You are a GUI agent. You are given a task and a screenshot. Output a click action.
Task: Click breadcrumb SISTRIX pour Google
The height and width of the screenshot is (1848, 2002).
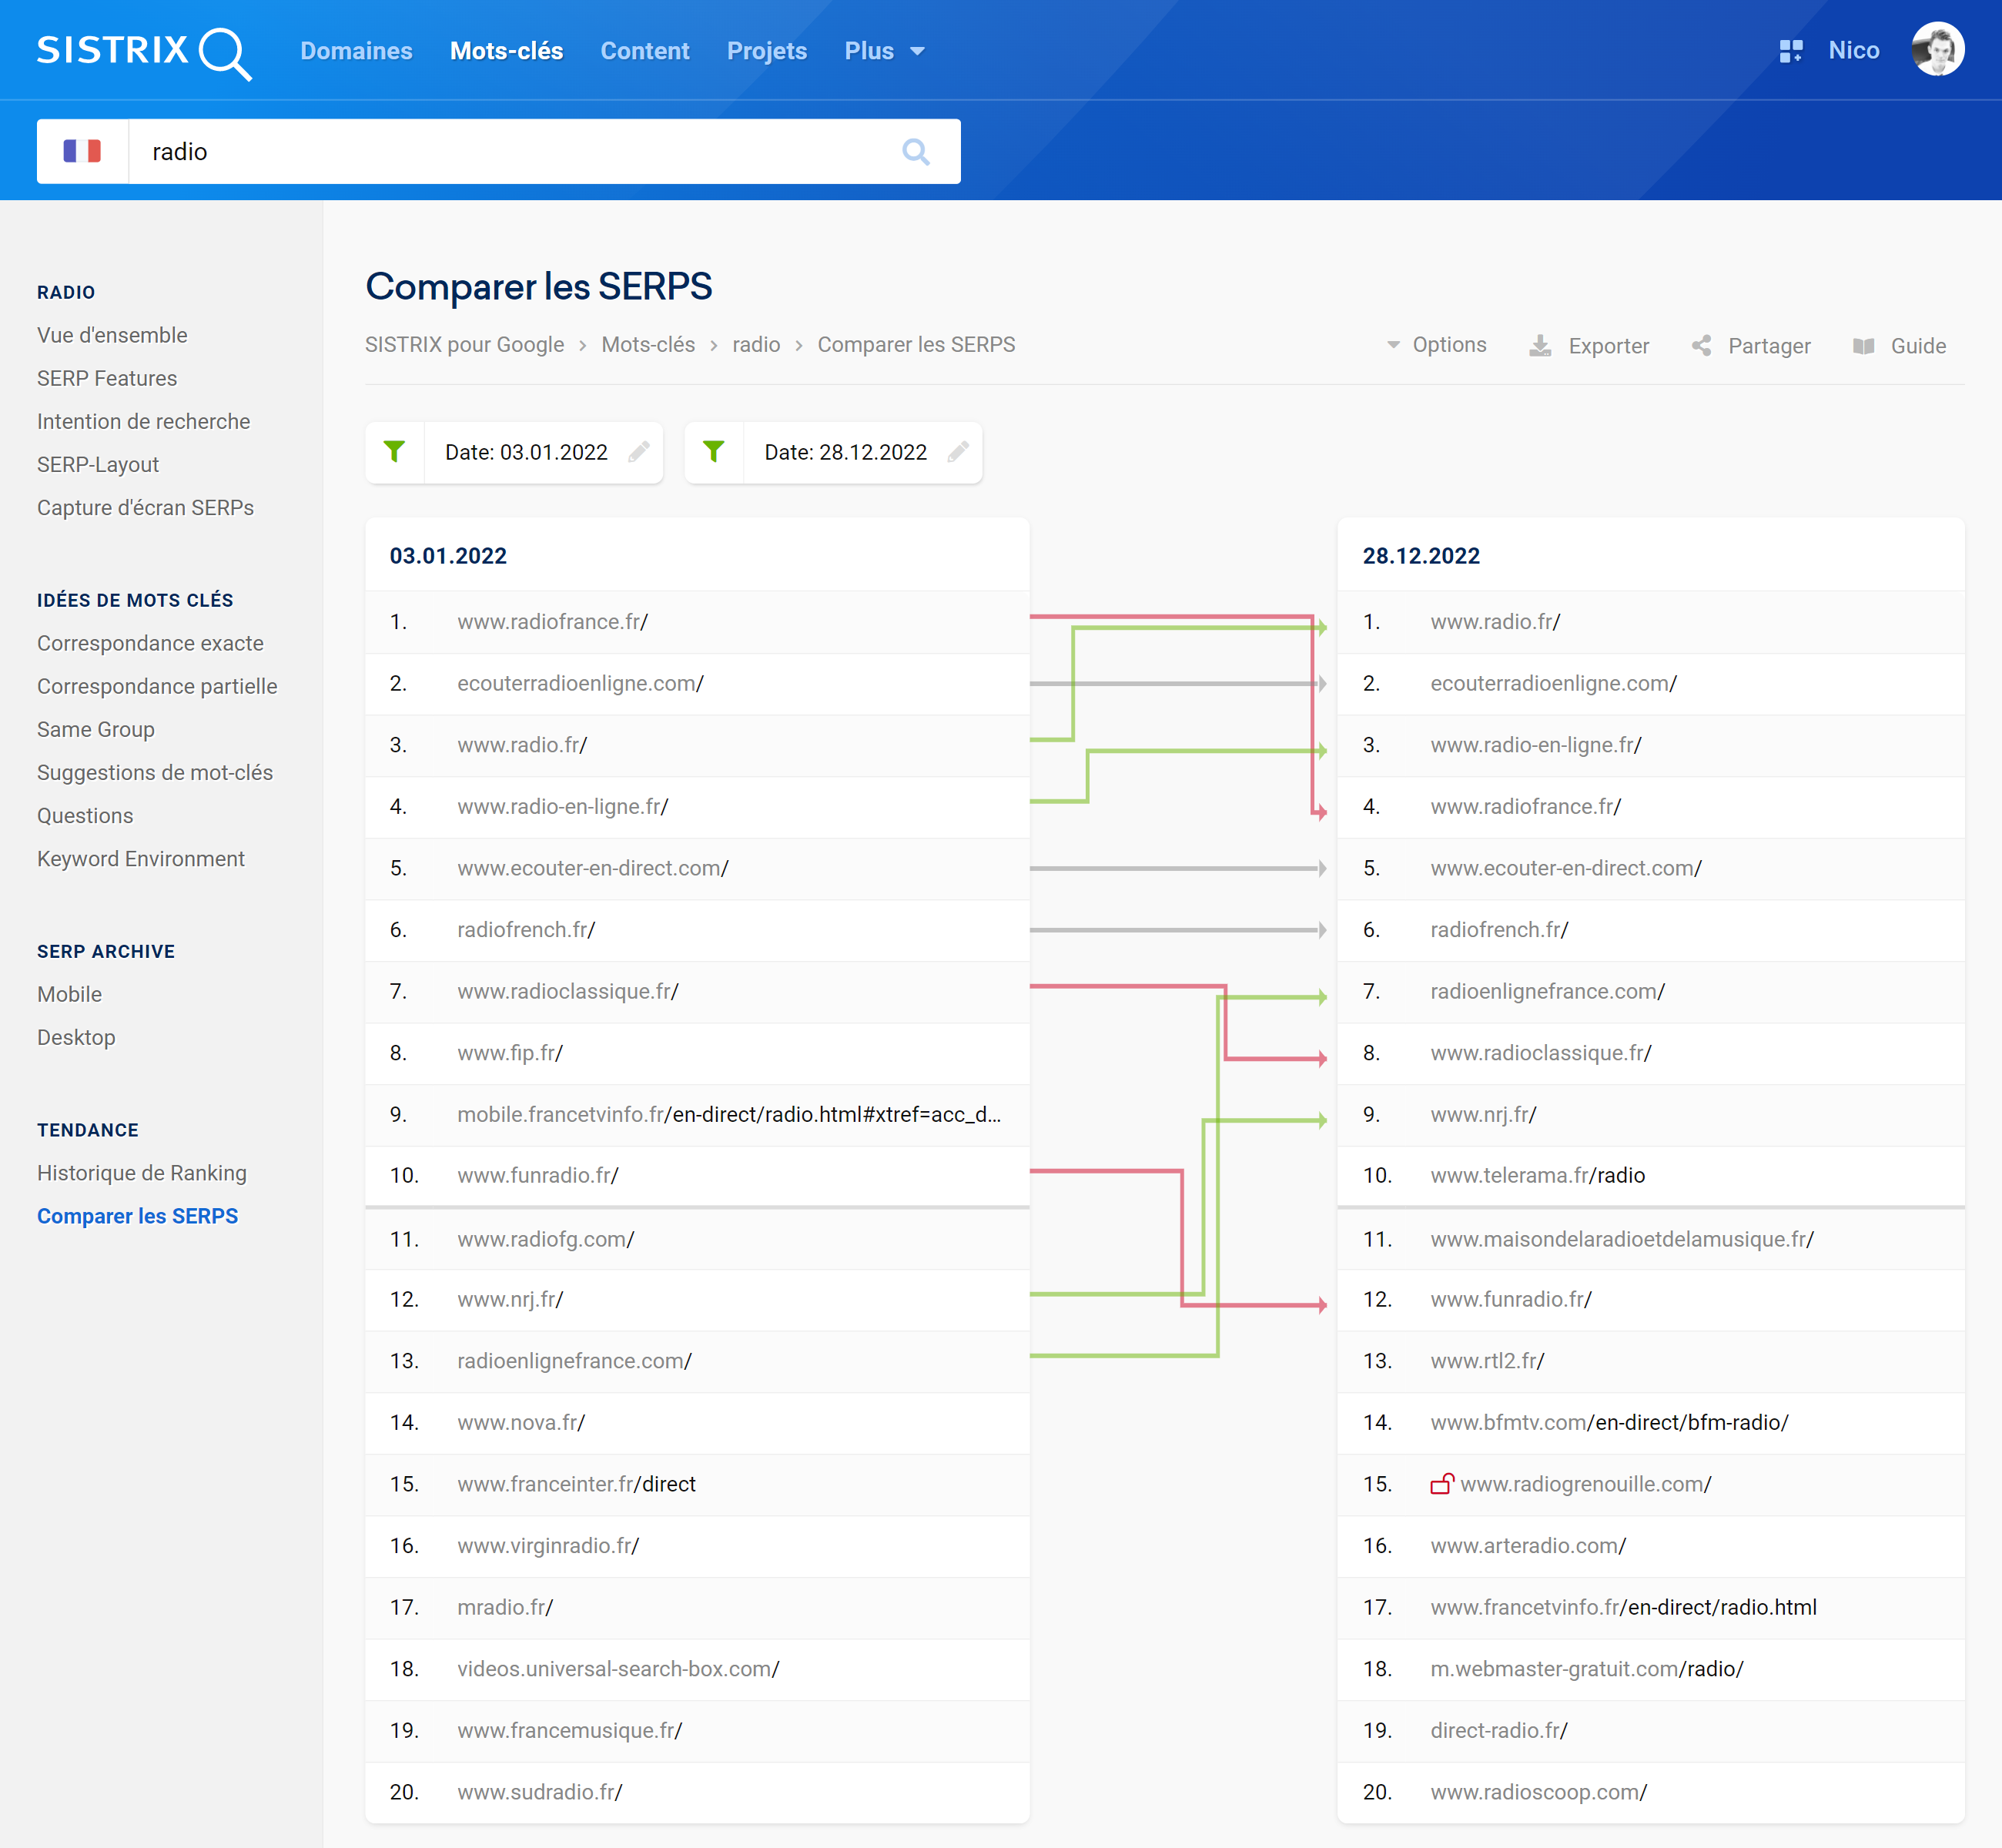(x=464, y=344)
